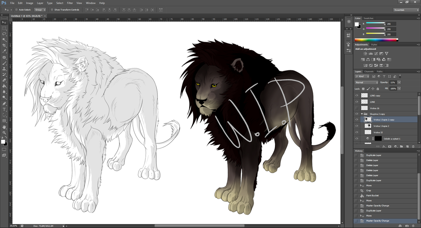The width and height of the screenshot is (421, 228).
Task: Select the Vrstva 1 kopie 2 layer thumbnail
Action: click(368, 126)
